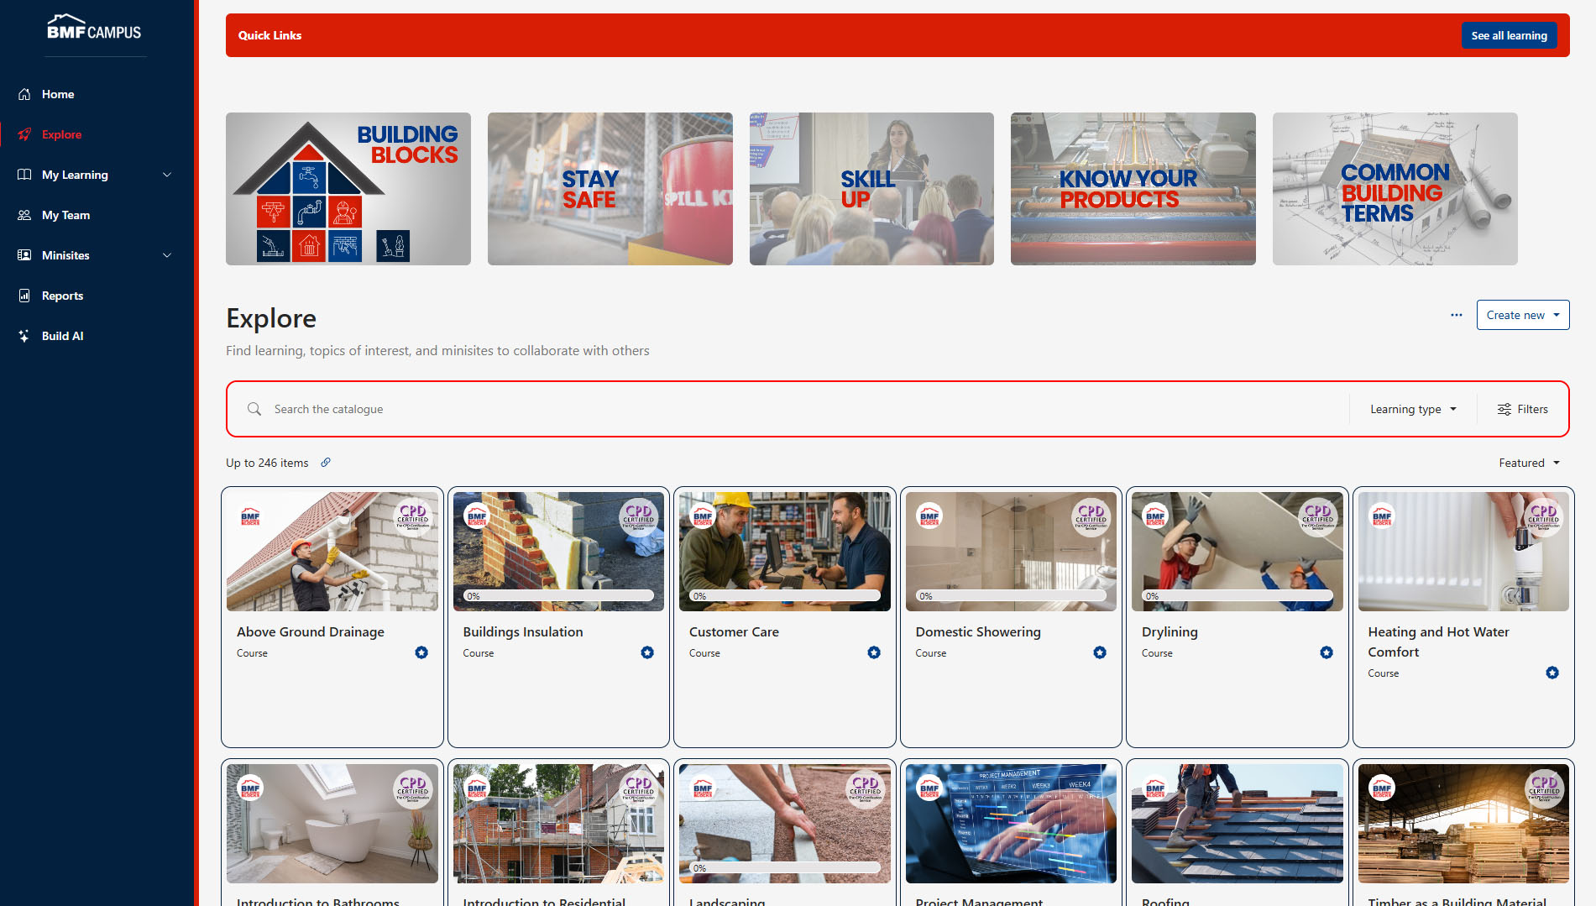The image size is (1596, 906).
Task: Open the Create new dropdown
Action: coord(1523,315)
